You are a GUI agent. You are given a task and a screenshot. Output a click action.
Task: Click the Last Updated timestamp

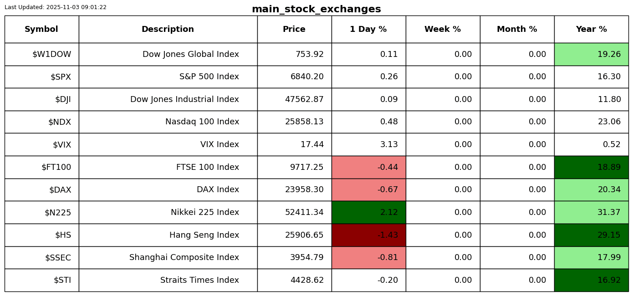[x=56, y=8]
